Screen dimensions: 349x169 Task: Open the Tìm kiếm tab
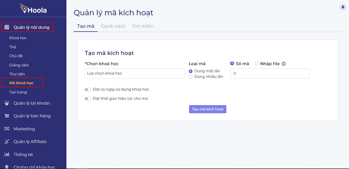(x=143, y=26)
